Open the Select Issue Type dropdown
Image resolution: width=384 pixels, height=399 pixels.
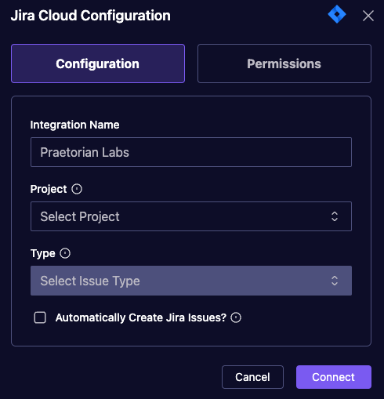point(191,281)
